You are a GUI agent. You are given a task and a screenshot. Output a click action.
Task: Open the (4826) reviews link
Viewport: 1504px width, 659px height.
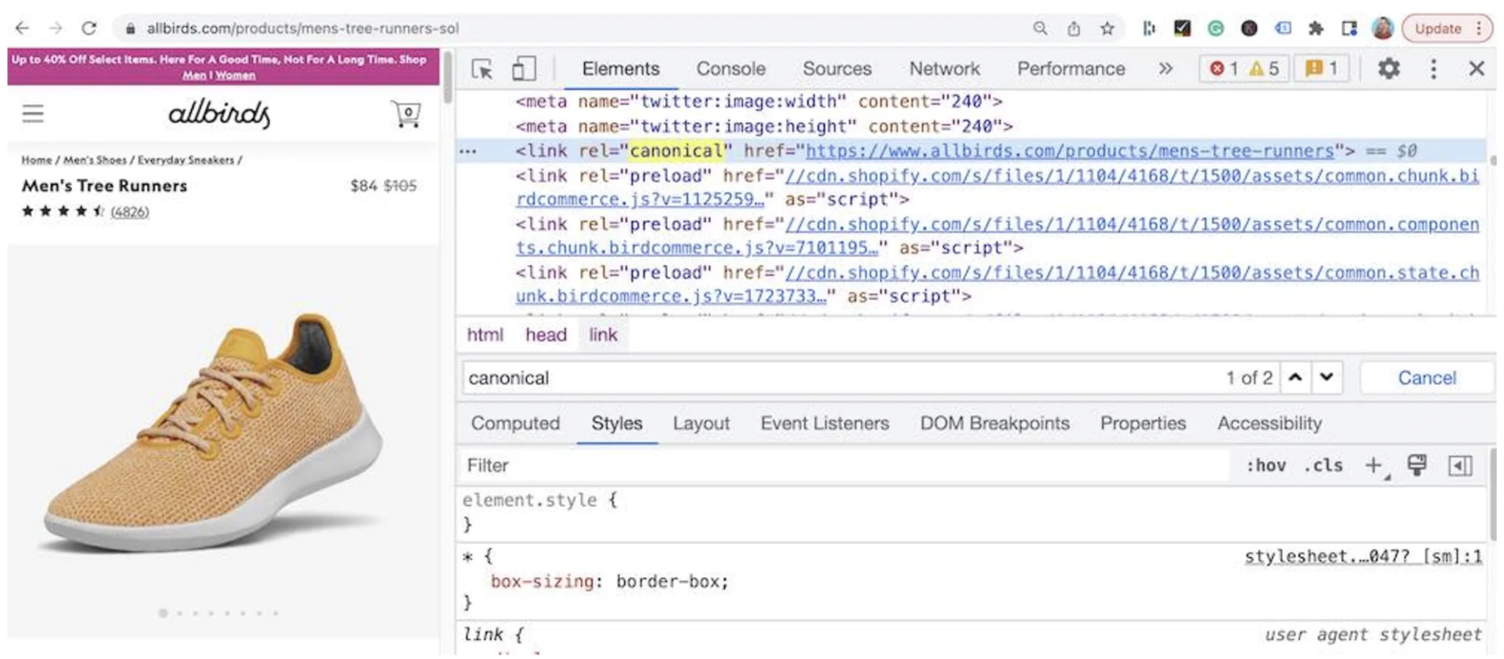tap(130, 212)
